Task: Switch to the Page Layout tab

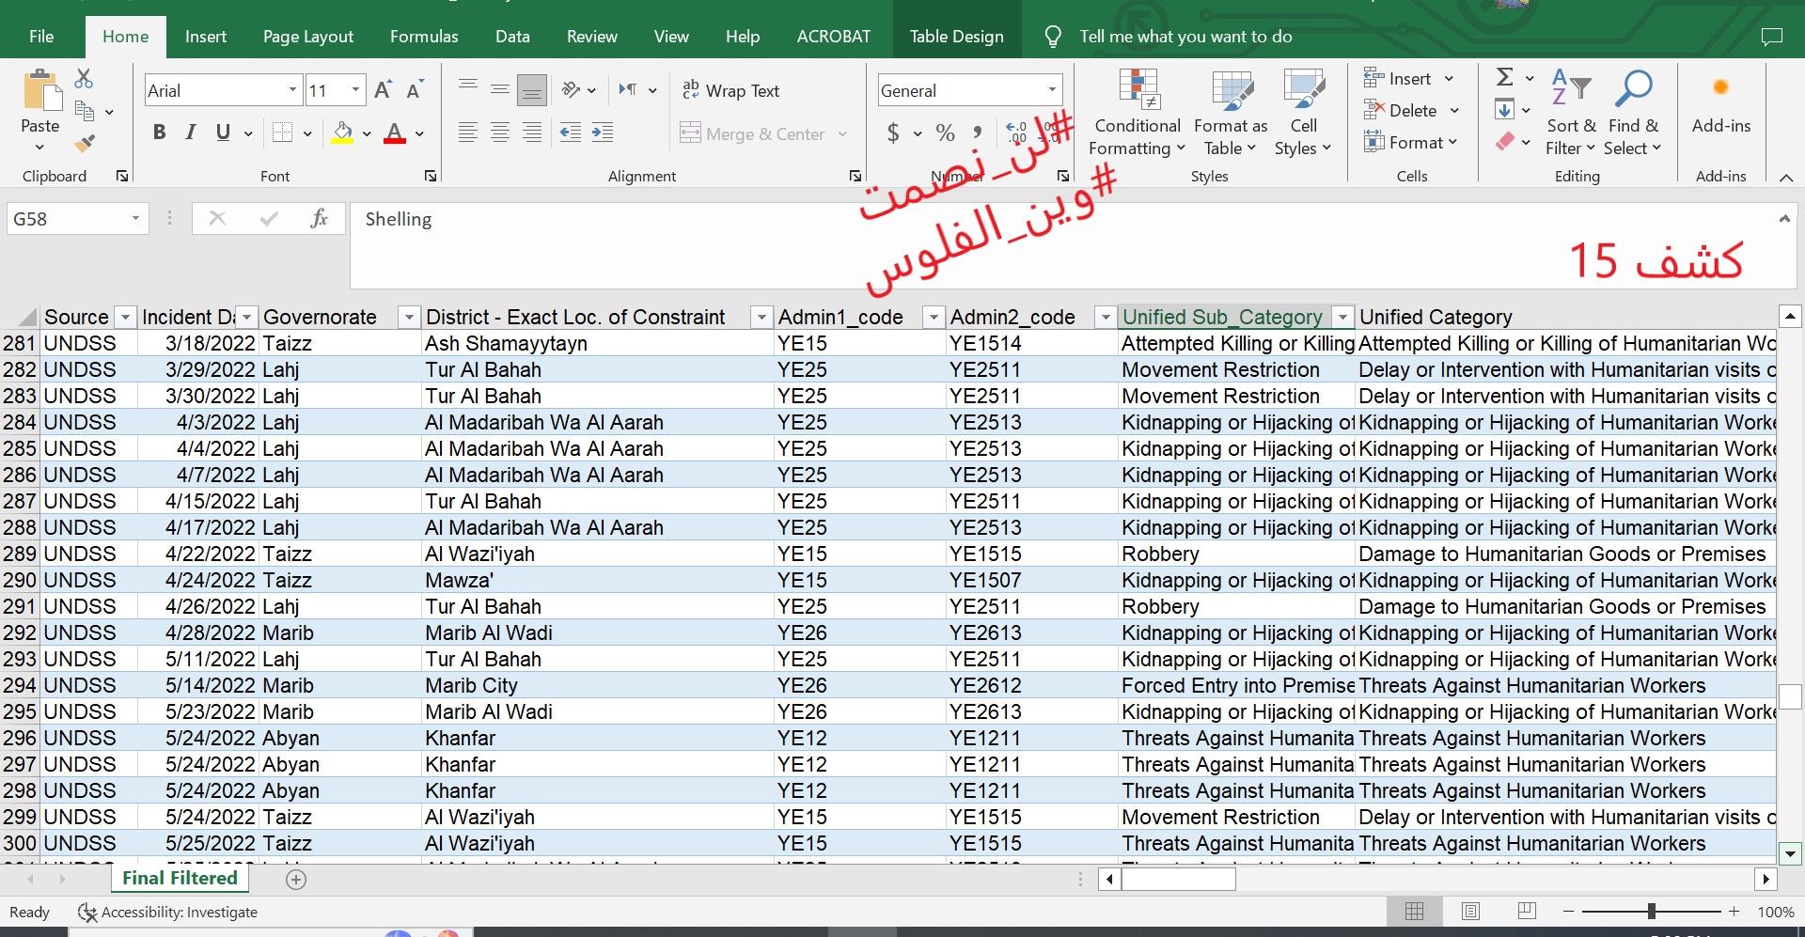Action: 307,37
